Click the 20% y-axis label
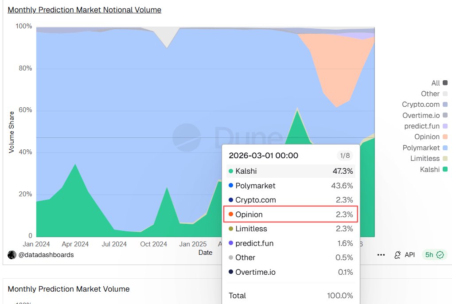The width and height of the screenshot is (452, 304). (x=25, y=194)
